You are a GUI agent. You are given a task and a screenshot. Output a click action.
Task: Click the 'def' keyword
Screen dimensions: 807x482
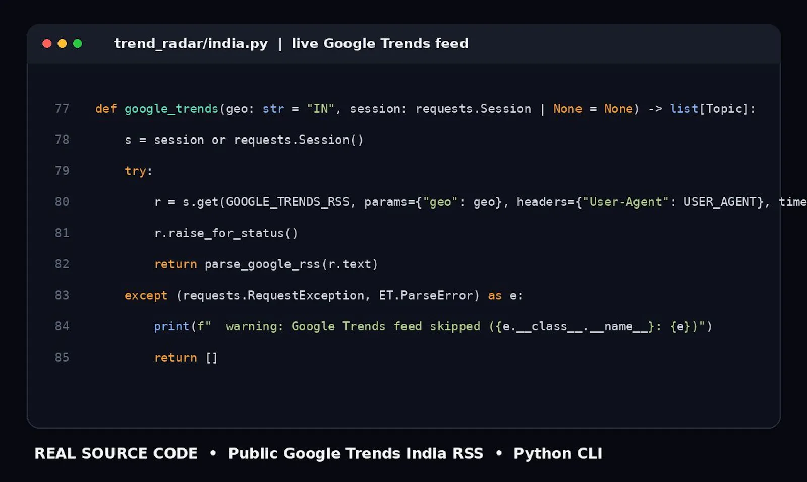tap(106, 109)
